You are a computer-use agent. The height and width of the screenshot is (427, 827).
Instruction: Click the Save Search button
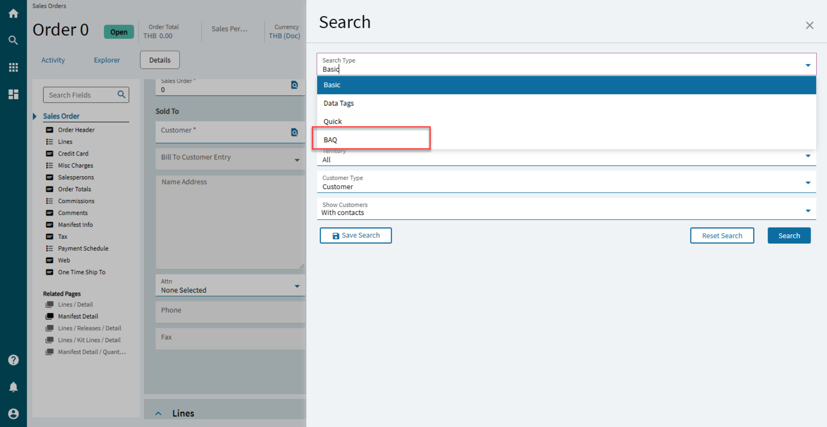pos(356,236)
